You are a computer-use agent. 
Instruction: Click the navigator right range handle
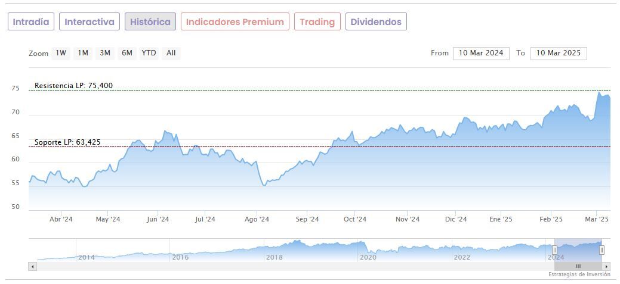[x=602, y=250]
